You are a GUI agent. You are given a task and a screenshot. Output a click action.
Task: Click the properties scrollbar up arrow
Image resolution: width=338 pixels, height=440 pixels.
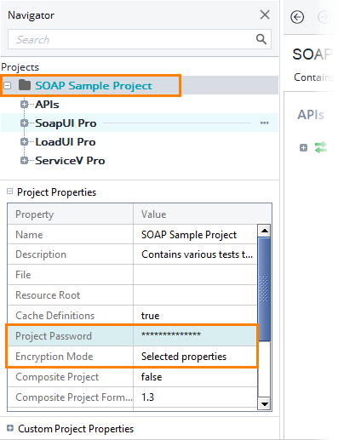tap(265, 231)
